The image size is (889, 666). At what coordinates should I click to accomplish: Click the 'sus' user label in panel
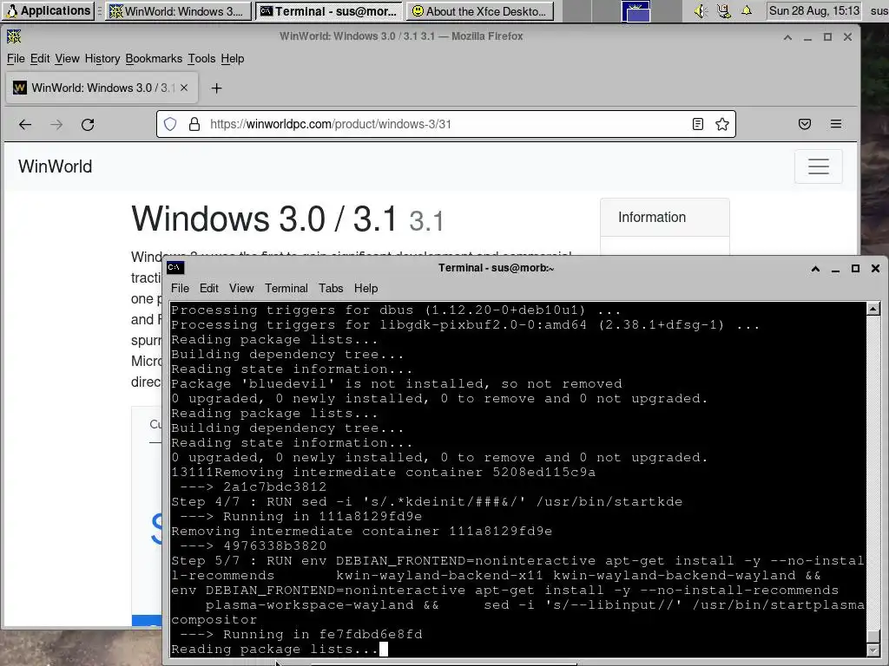(879, 10)
